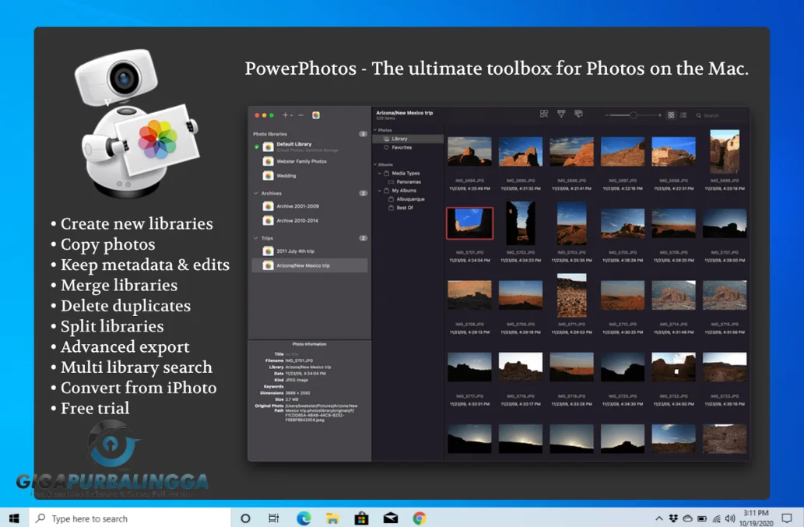Screen dimensions: 804x527
Task: Collapse the Archives group
Action: point(256,193)
